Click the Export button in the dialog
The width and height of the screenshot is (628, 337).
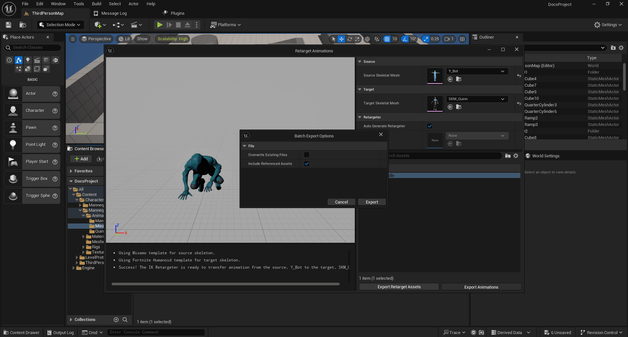371,202
